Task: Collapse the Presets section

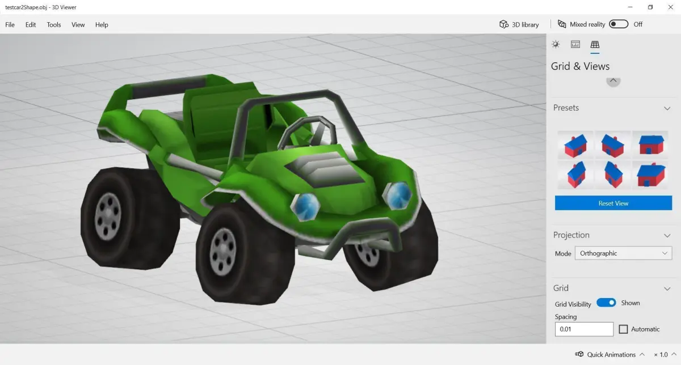Action: [x=667, y=108]
